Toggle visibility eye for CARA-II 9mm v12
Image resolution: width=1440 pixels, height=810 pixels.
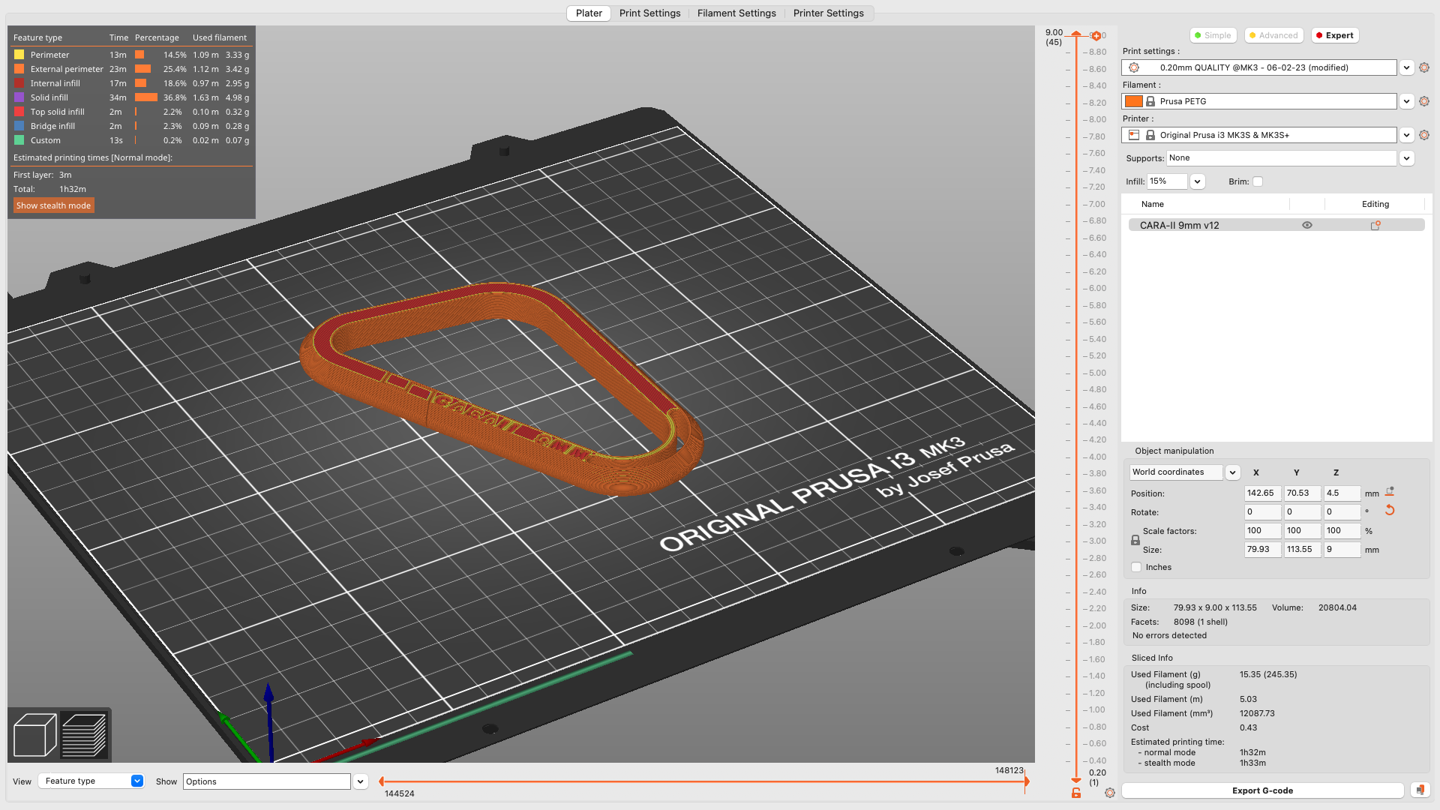tap(1307, 225)
